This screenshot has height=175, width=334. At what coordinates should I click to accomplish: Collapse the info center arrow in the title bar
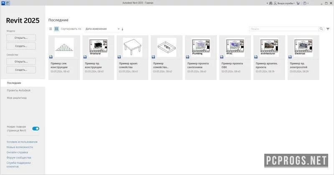point(267,3)
